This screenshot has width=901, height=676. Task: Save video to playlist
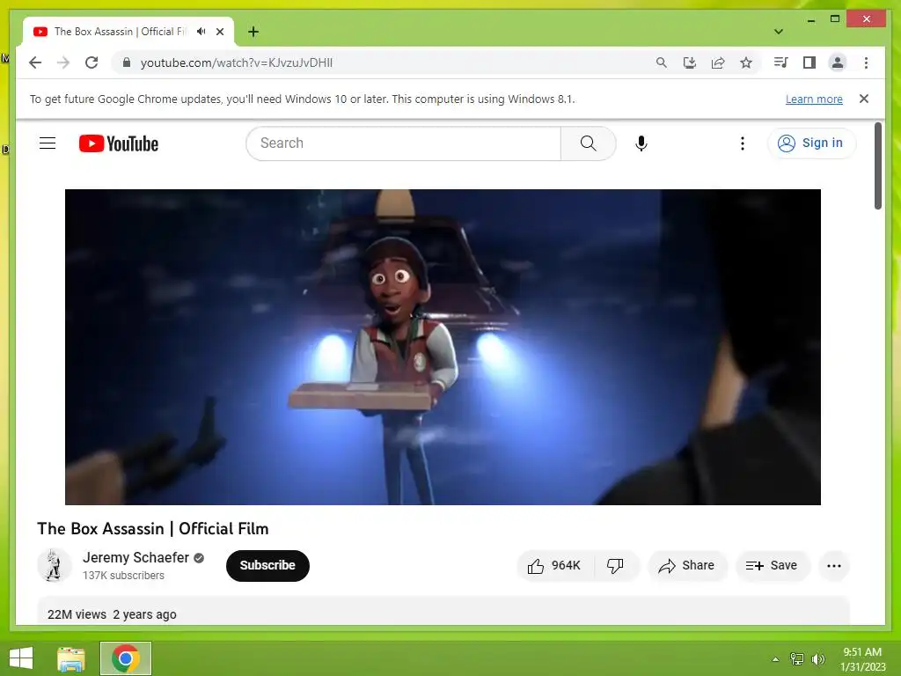coord(773,566)
